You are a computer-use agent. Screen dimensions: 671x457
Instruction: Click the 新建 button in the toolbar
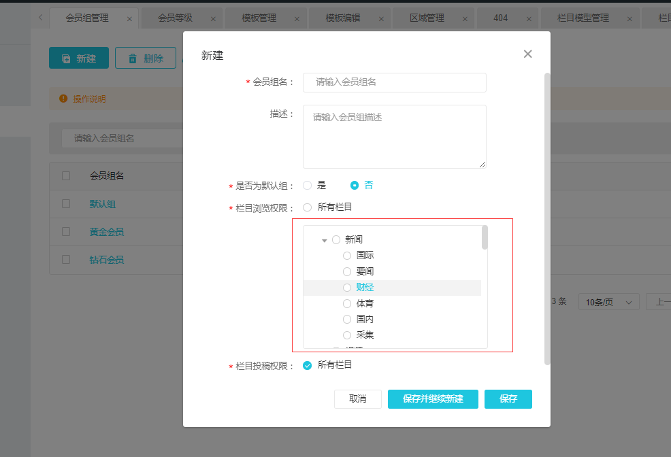[79, 58]
